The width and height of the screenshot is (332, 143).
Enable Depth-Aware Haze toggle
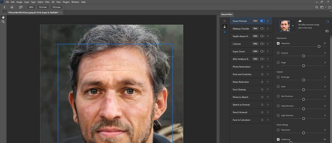click(x=262, y=36)
